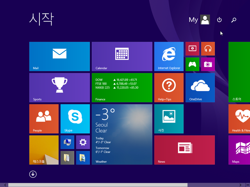Open the Sports trophy tile
This screenshot has height=187, width=250.
tap(59, 88)
